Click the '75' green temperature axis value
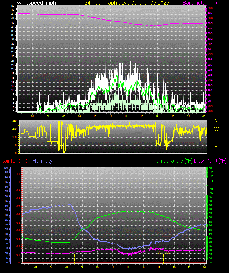Viewport: 229px width, 273px height. (210, 213)
